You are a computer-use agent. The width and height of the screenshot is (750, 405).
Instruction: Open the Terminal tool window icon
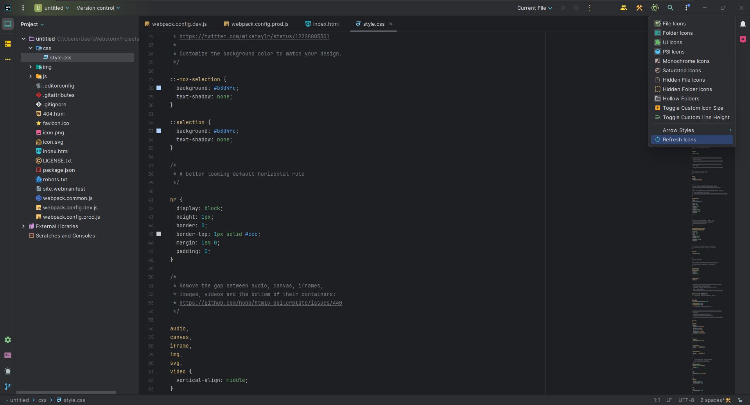click(8, 355)
